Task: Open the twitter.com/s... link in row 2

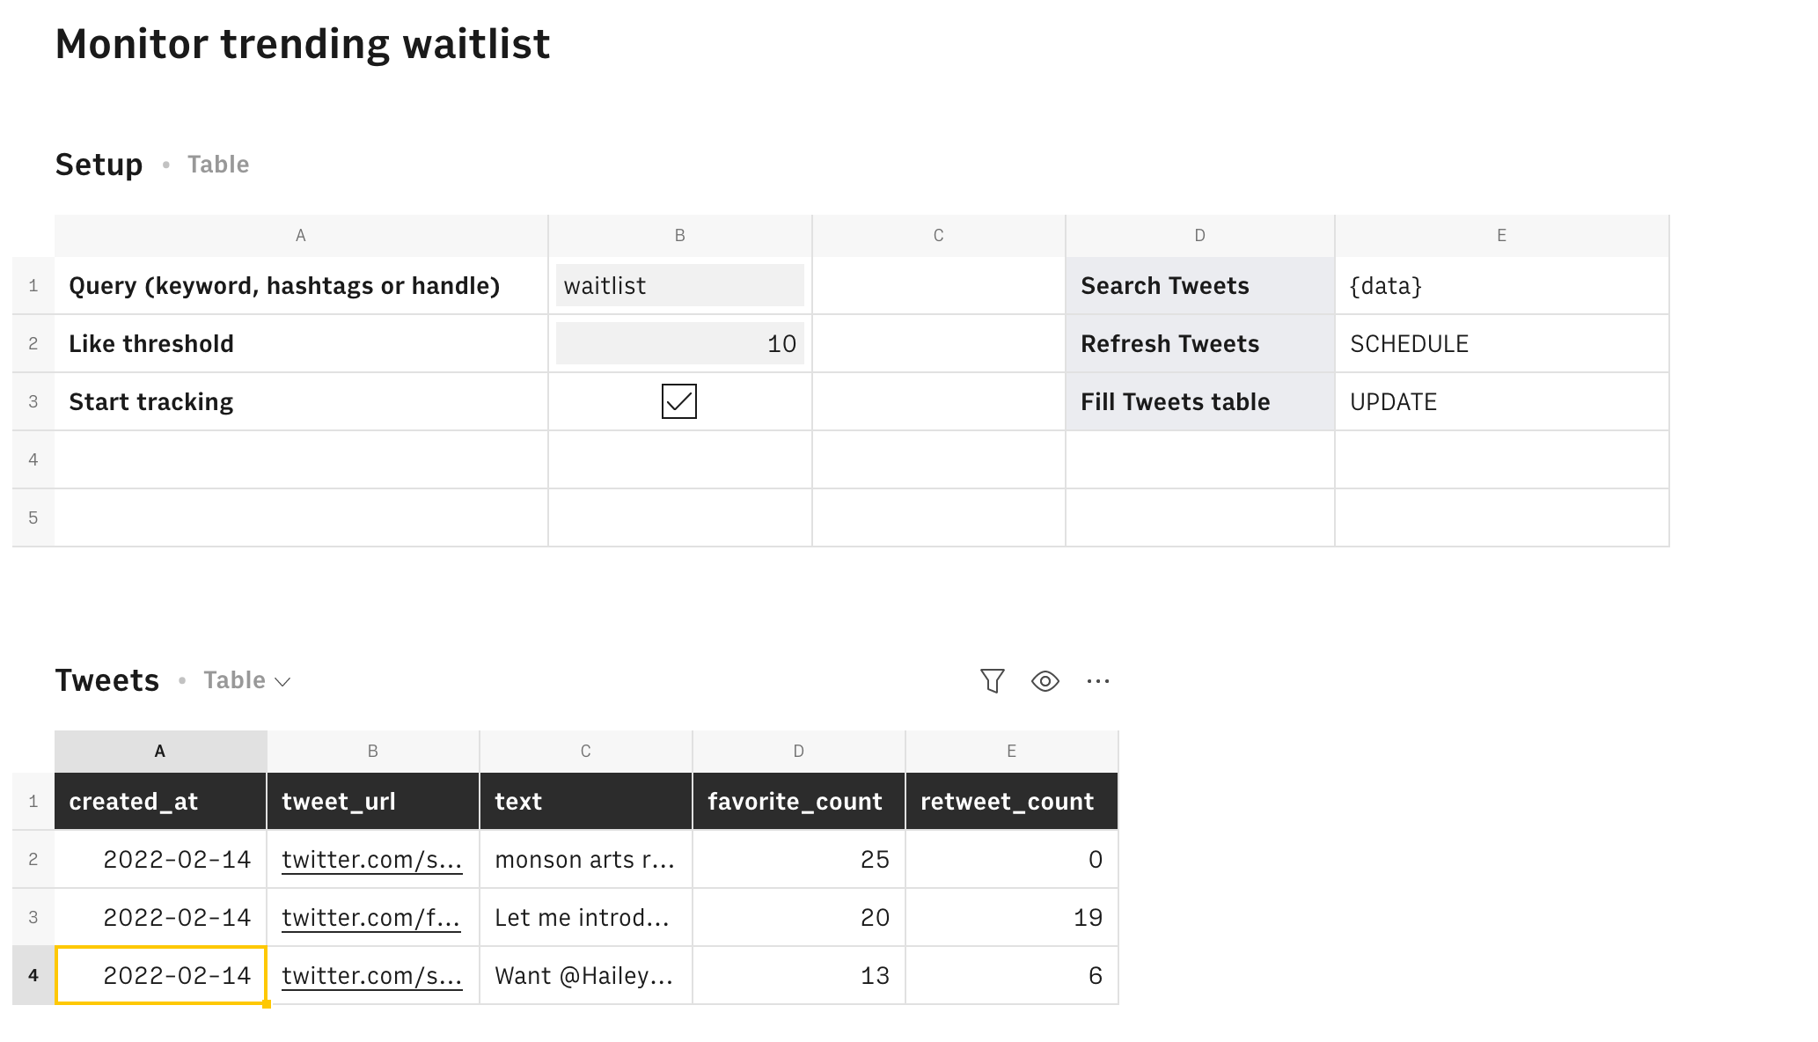Action: tap(371, 860)
